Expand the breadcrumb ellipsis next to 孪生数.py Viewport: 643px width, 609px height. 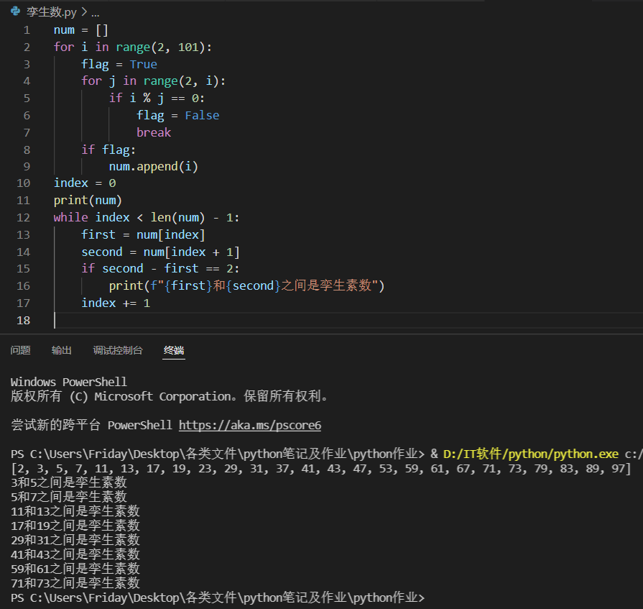coord(94,12)
